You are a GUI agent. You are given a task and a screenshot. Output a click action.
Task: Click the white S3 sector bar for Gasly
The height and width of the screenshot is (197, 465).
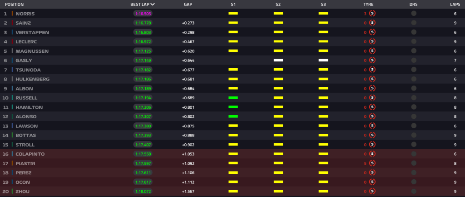[323, 61]
